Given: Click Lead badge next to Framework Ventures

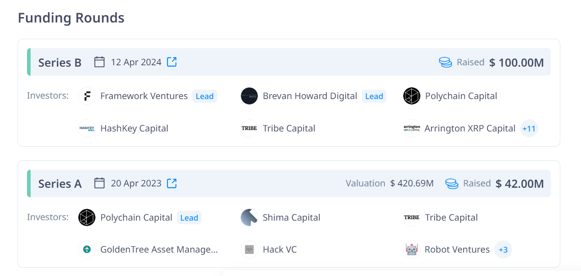Looking at the screenshot, I should [x=204, y=96].
